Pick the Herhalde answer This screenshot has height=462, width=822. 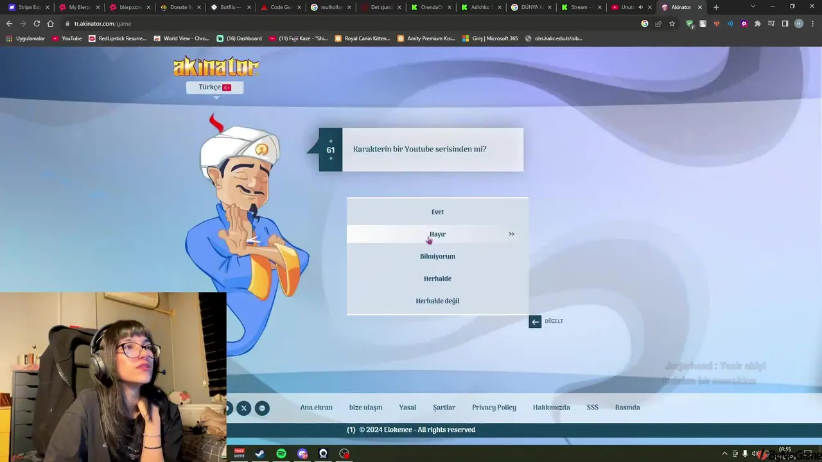coord(437,278)
